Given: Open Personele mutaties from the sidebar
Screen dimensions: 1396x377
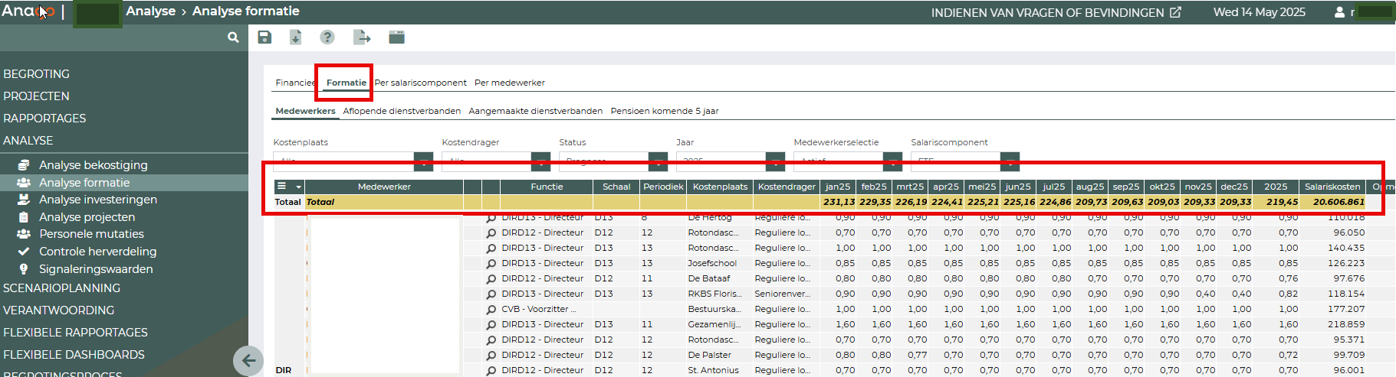Looking at the screenshot, I should point(91,234).
